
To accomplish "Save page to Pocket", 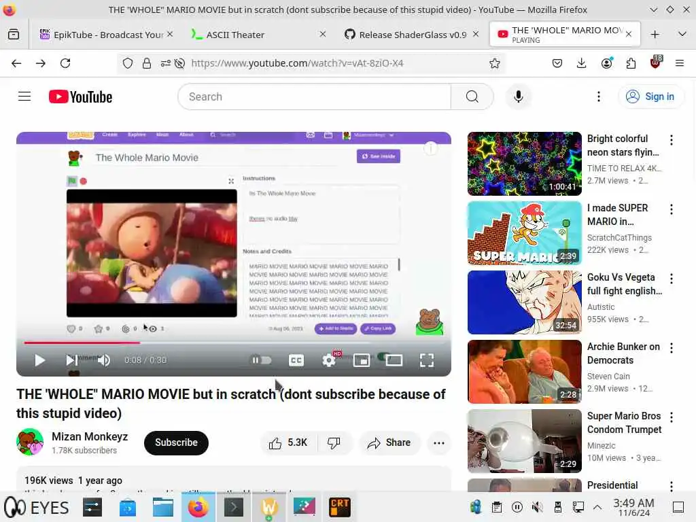I will (x=557, y=63).
